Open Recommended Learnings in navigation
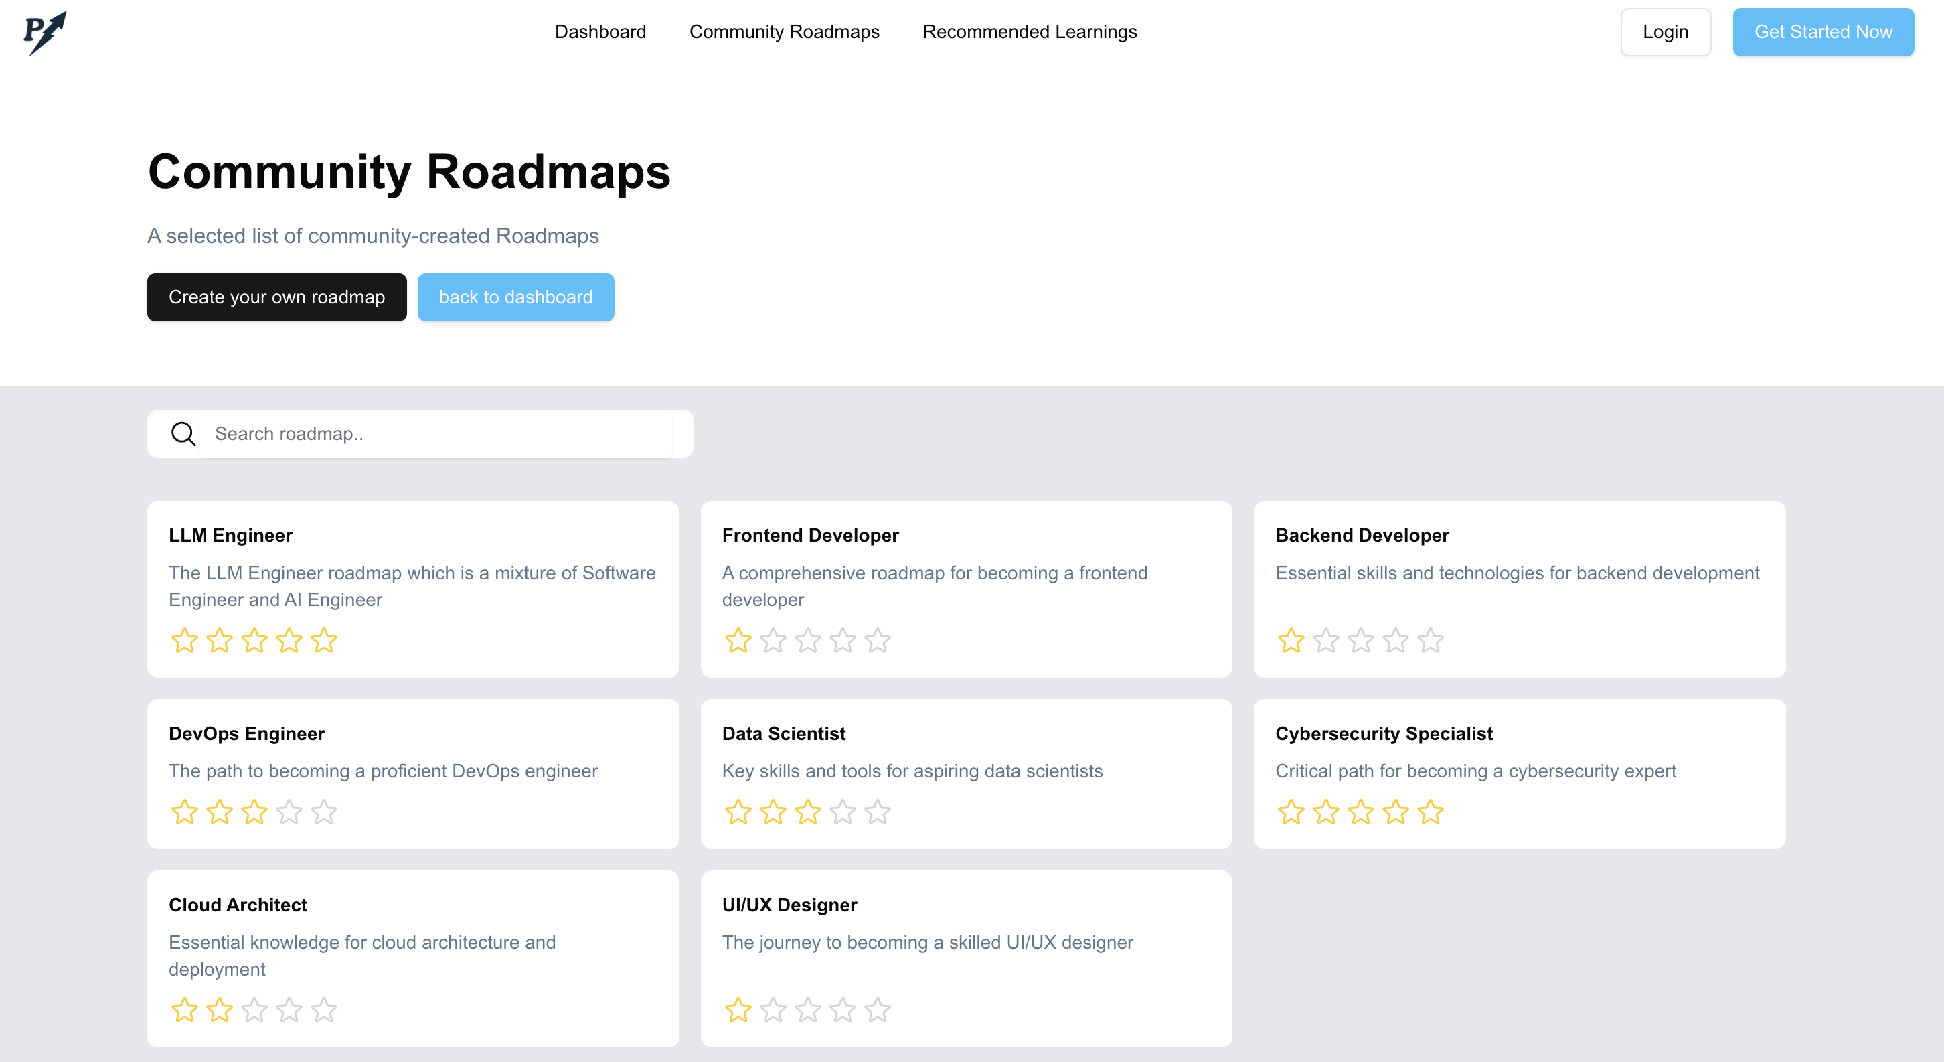 tap(1030, 31)
